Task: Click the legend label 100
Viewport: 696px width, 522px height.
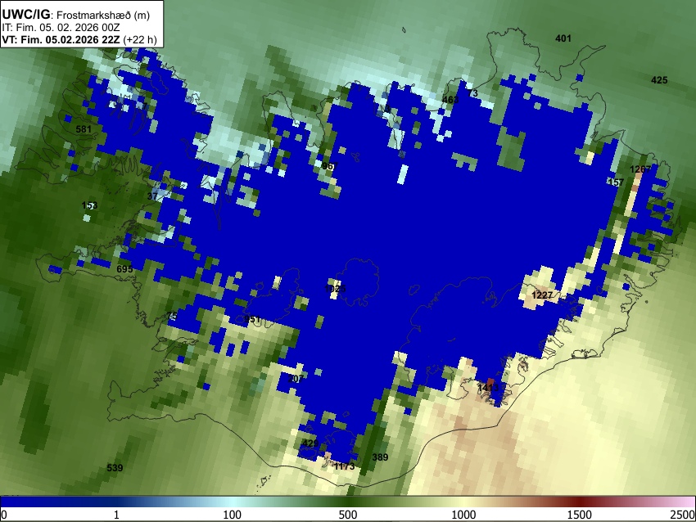Action: click(233, 515)
